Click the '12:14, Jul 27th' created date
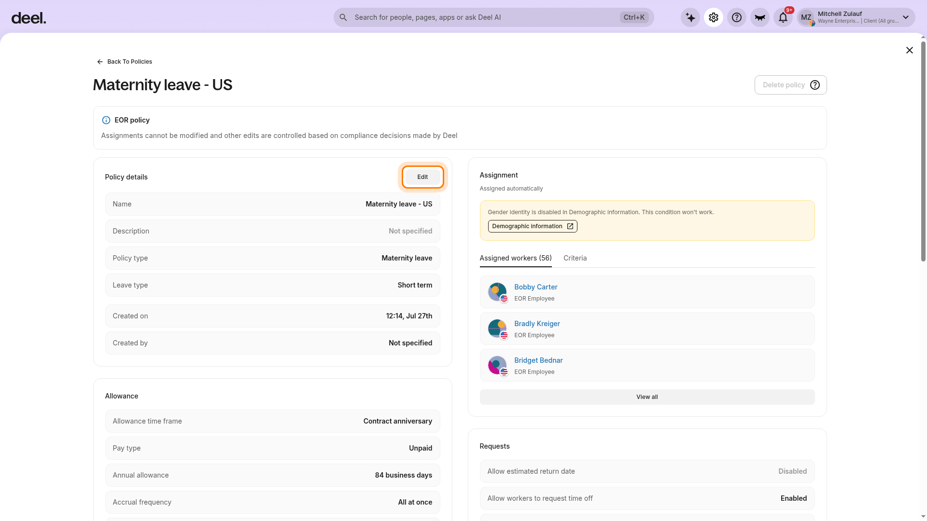This screenshot has width=927, height=521. pyautogui.click(x=409, y=316)
